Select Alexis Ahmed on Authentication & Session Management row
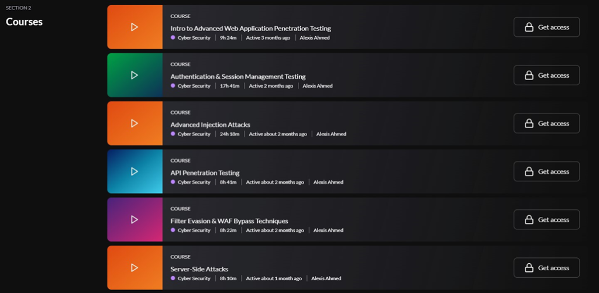This screenshot has height=293, width=599. (x=317, y=86)
